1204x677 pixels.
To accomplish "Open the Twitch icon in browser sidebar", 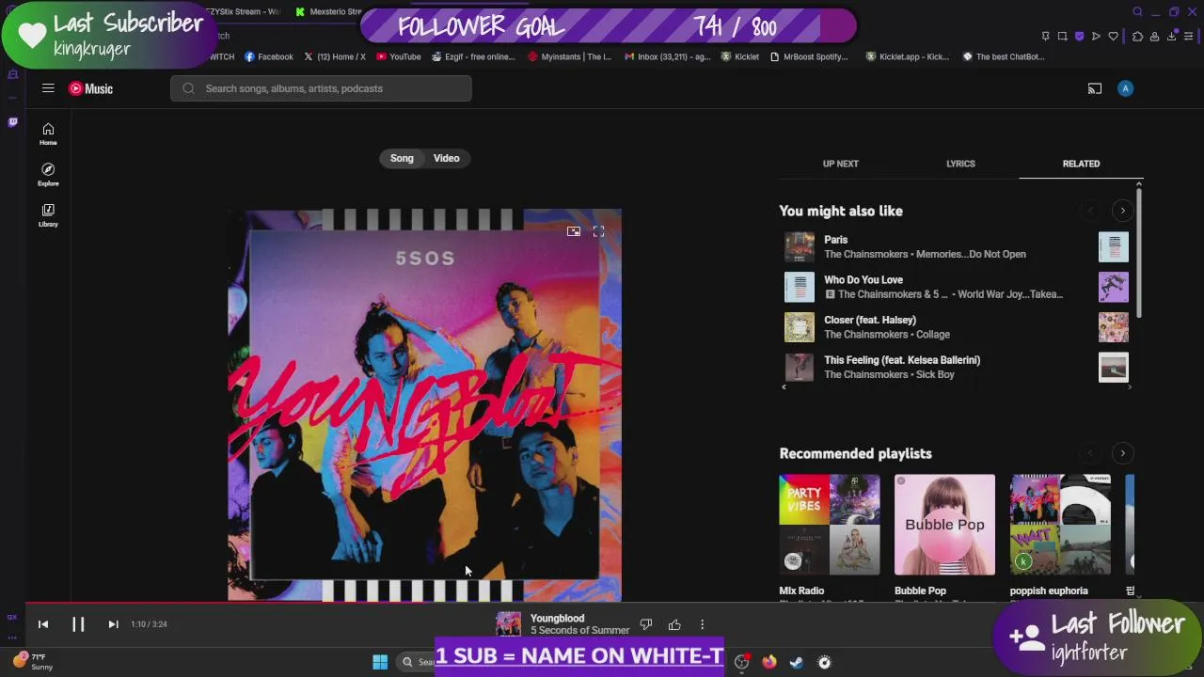I will coord(12,121).
